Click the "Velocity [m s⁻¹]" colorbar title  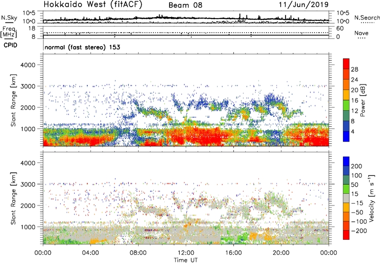coord(371,198)
